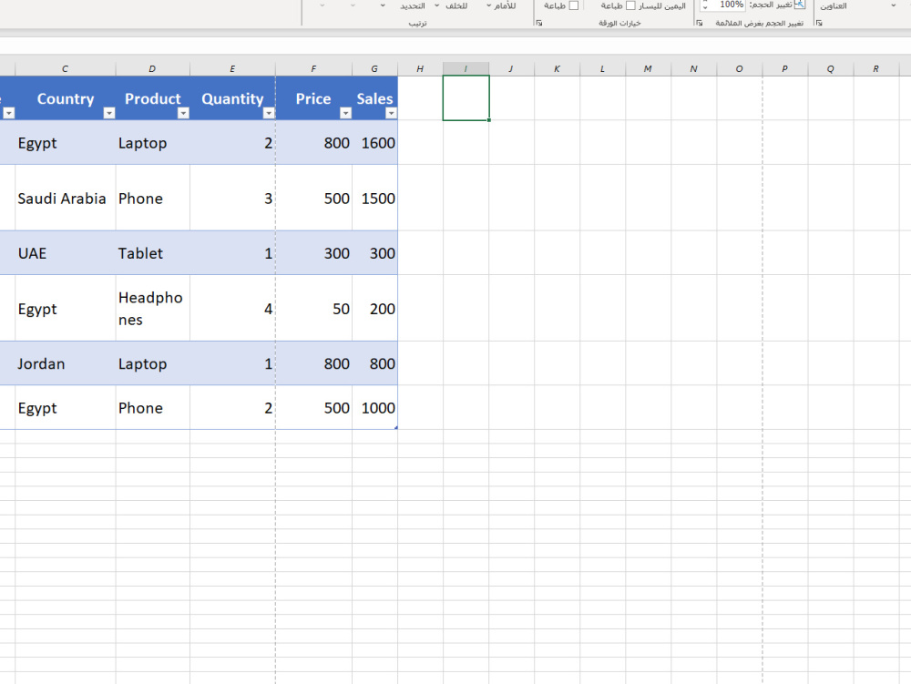This screenshot has height=684, width=911.
Task: Select the 200 sales cell
Action: click(x=374, y=309)
